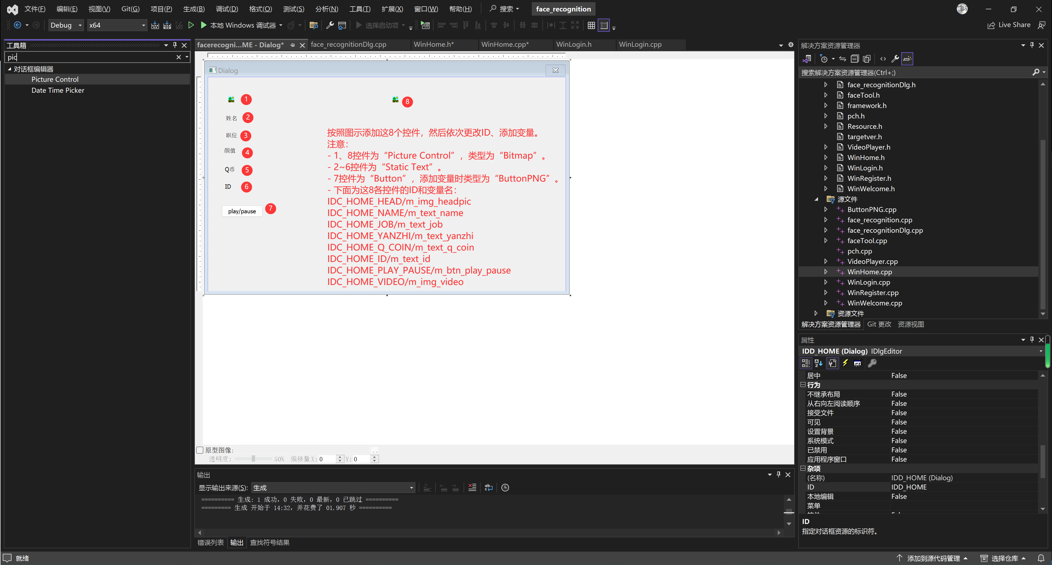This screenshot has width=1052, height=565.
Task: Toggle grid display in dialog editor
Action: pos(591,25)
